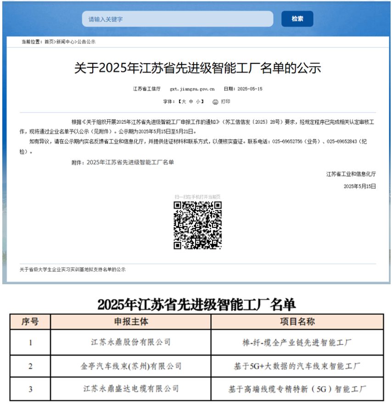Screen dimensions: 392x408
Task: Open the 首页 breadcrumb link
Action: tap(49, 42)
